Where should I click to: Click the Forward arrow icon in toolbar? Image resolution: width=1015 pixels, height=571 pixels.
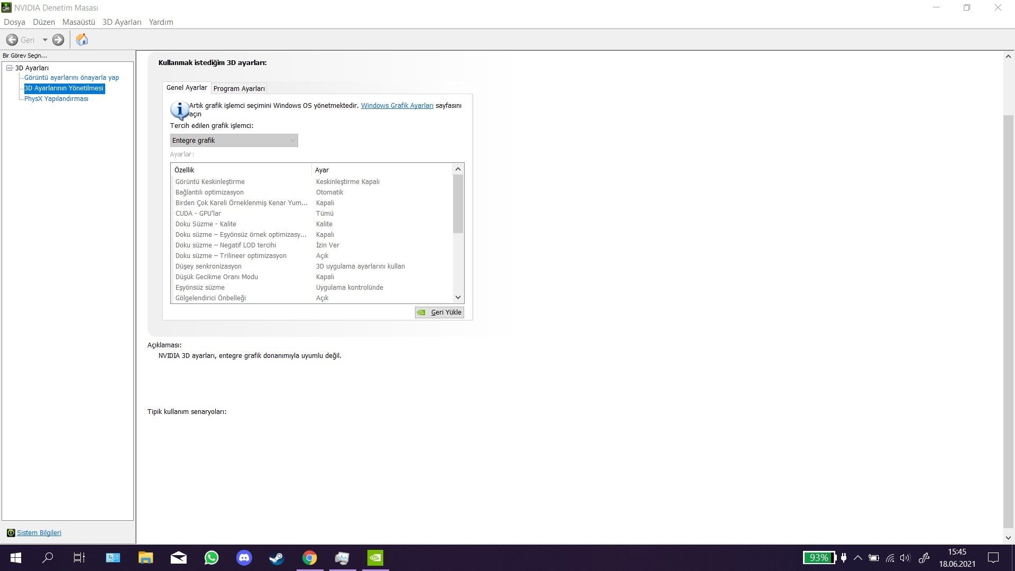click(x=58, y=40)
